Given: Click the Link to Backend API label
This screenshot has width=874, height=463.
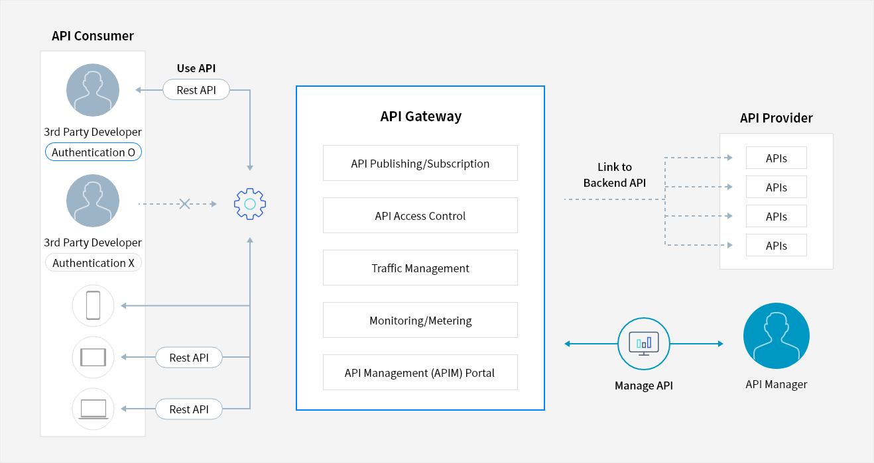Looking at the screenshot, I should (x=614, y=175).
